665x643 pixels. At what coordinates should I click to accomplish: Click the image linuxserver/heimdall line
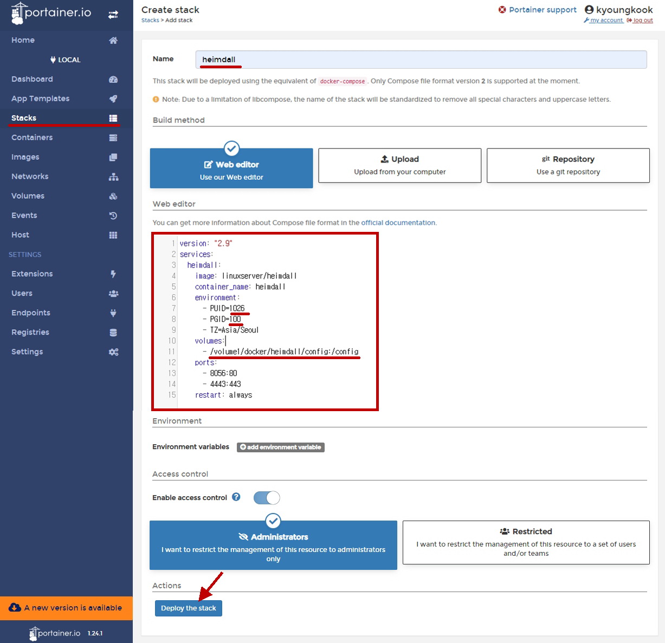[x=246, y=276]
